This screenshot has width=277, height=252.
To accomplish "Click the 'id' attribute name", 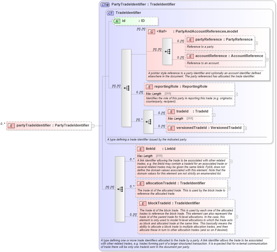I will click(124, 21).
